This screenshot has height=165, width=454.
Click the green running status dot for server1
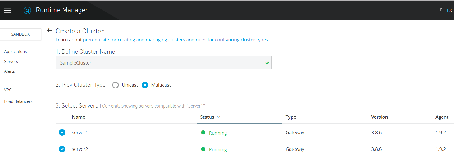coord(203,133)
